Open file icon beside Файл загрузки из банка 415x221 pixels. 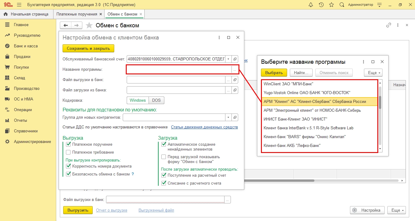coord(235,90)
